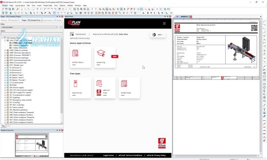Select the GL1 (Compressed air supply) row
Screen dimensions: 267x160
click(x=20, y=95)
